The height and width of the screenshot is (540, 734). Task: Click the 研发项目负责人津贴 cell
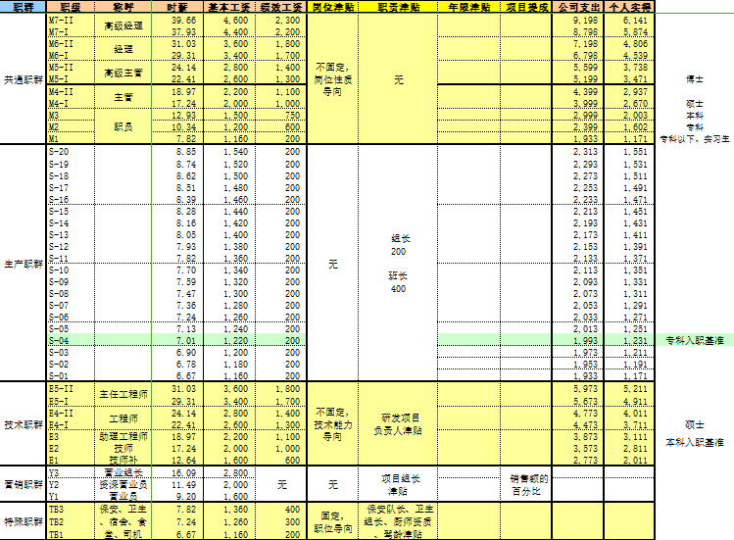coord(395,423)
